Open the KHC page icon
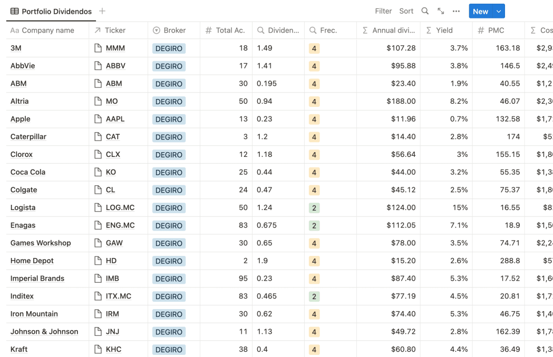This screenshot has width=553, height=357. [98, 349]
